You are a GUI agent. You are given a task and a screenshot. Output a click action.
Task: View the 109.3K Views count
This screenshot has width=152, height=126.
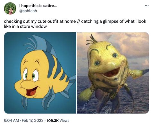58,121
